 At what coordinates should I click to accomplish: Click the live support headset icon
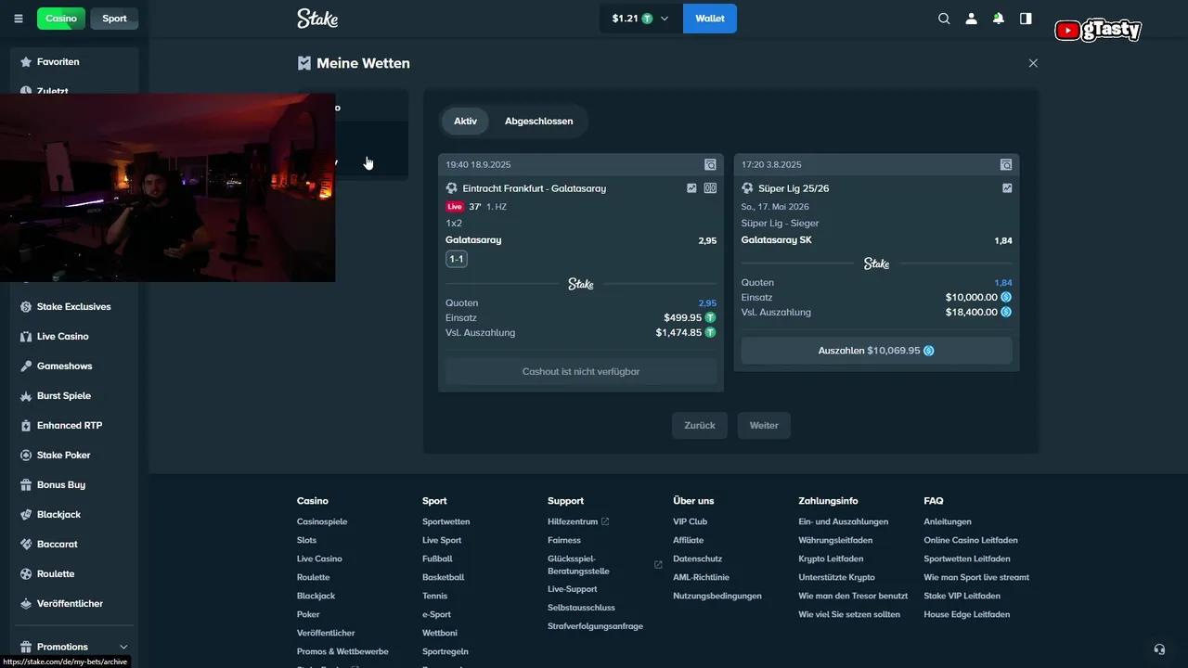1159,649
